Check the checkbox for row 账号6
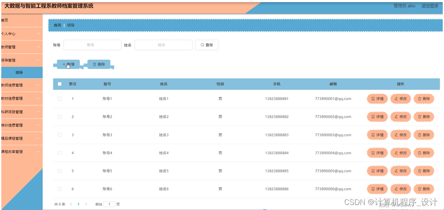The width and height of the screenshot is (444, 210). point(59,189)
